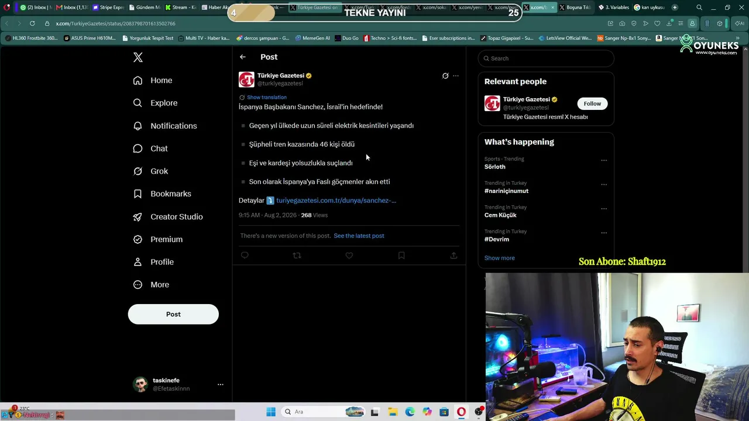749x421 pixels.
Task: Click the Grok icon on the post header
Action: 445,75
